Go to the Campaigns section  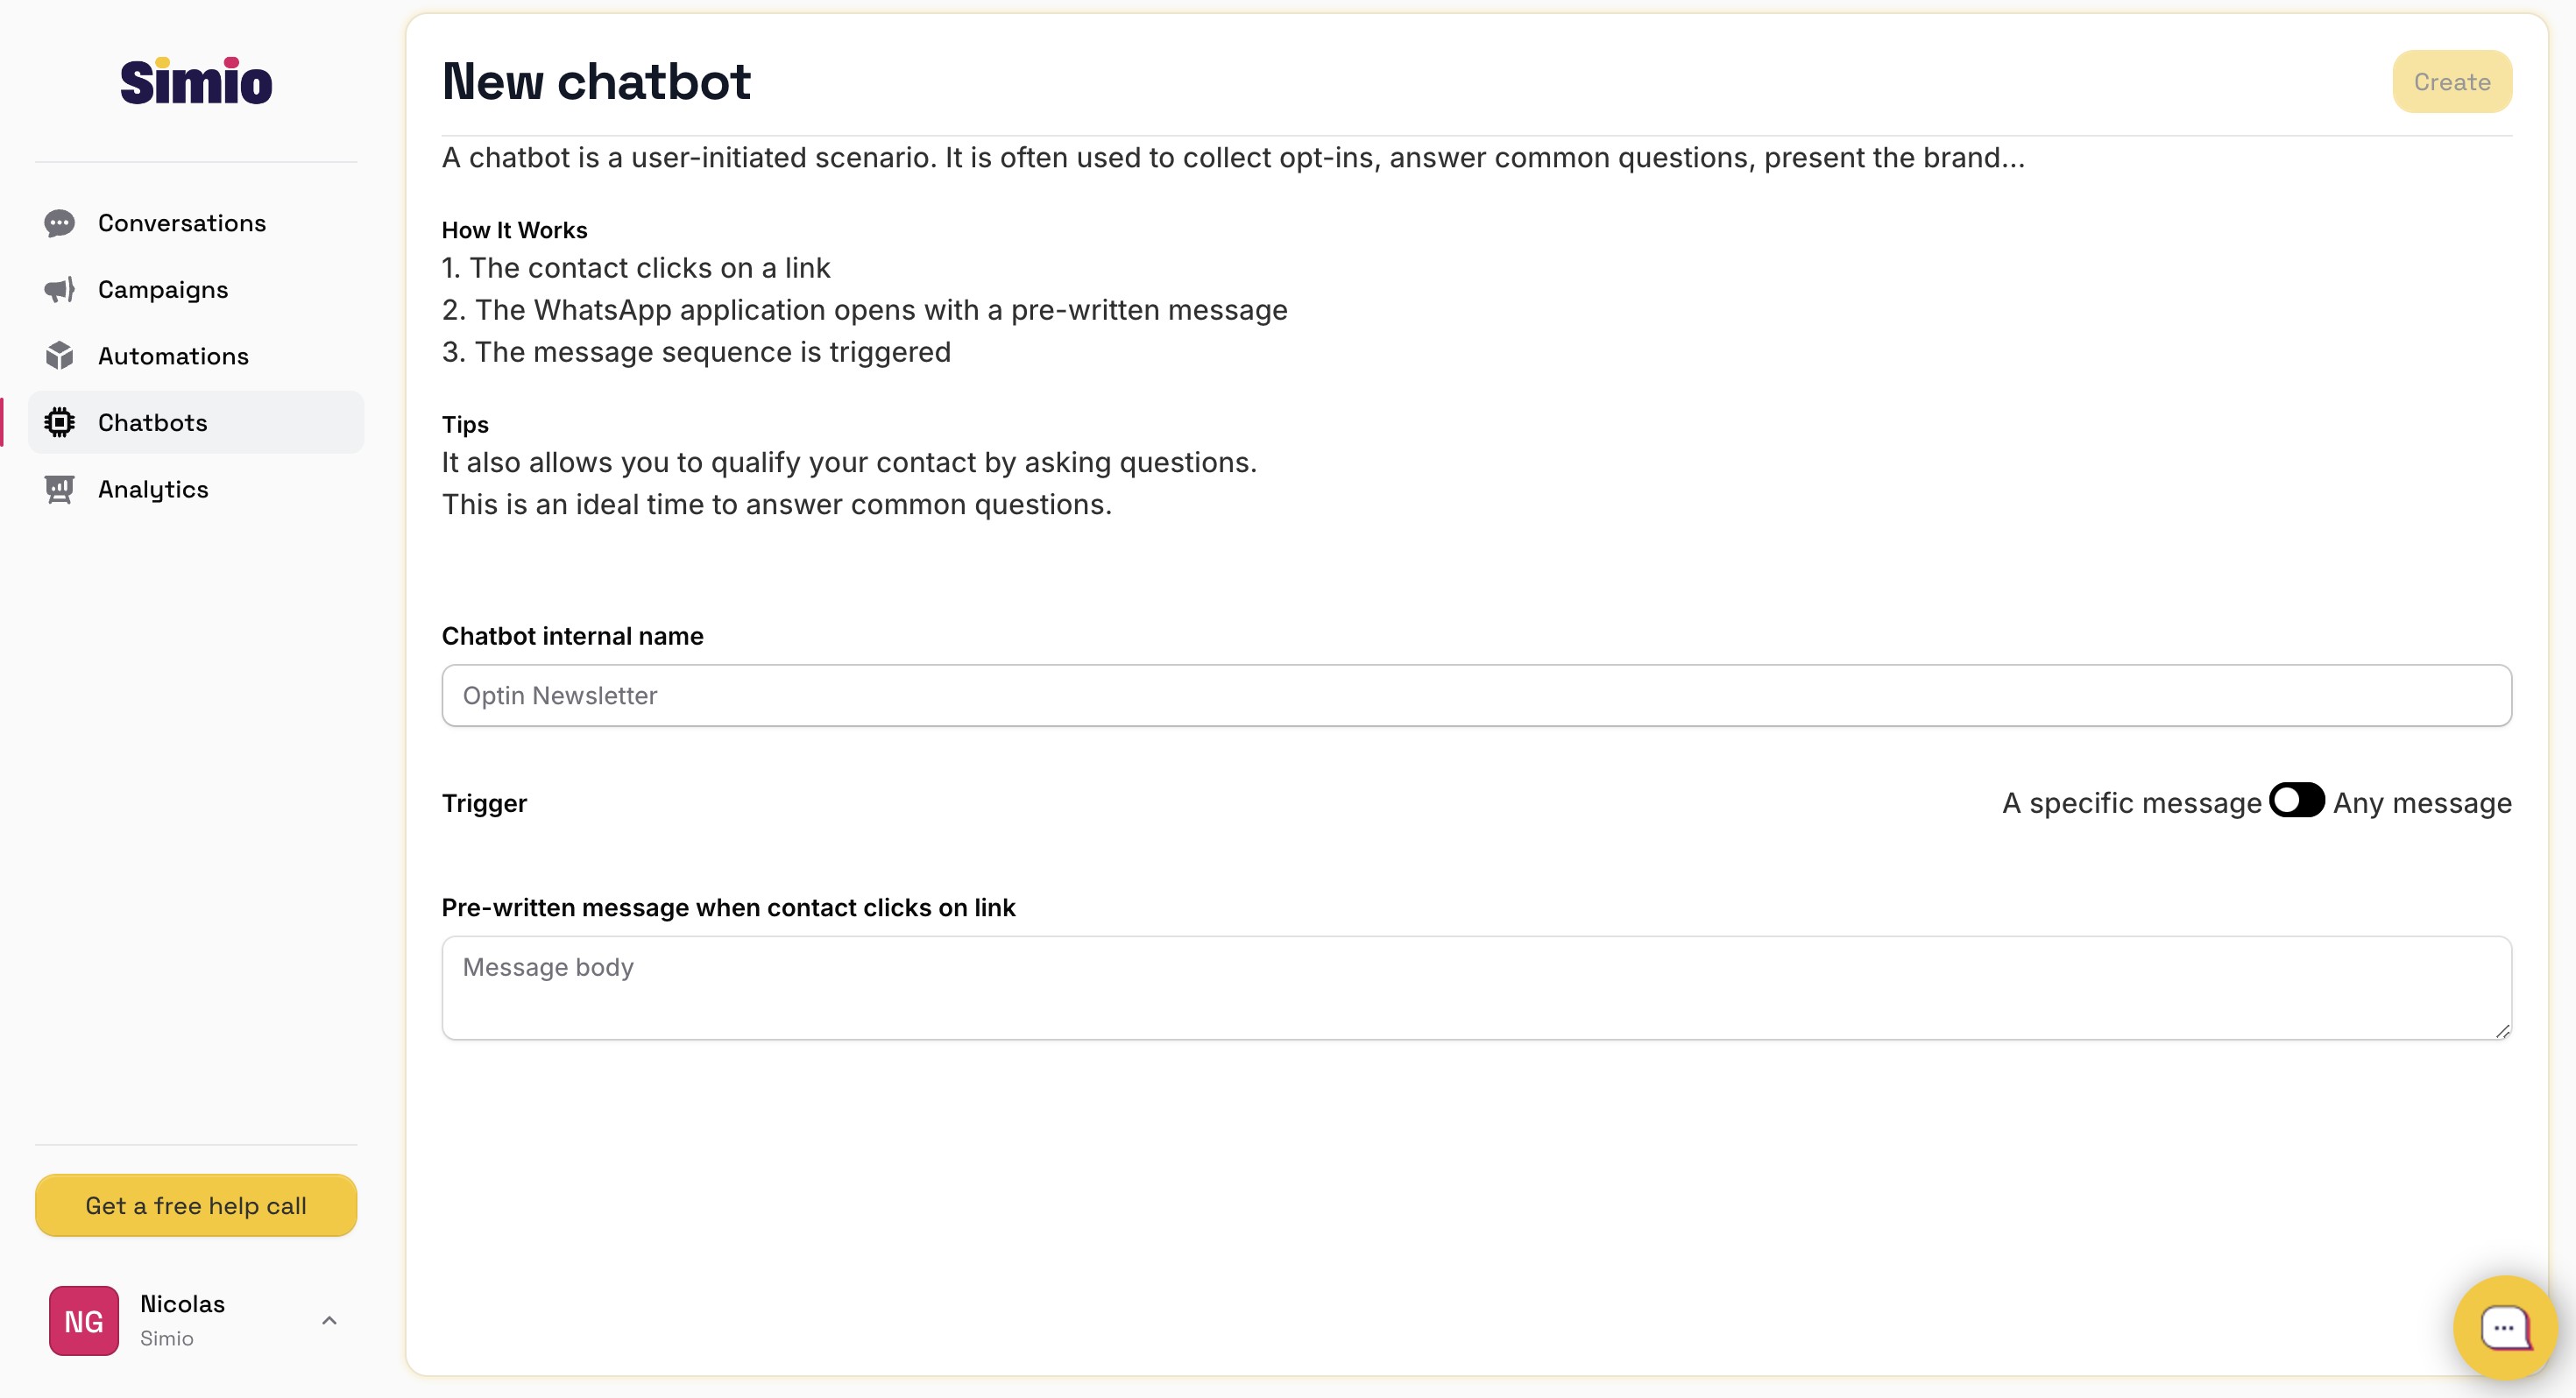[163, 290]
